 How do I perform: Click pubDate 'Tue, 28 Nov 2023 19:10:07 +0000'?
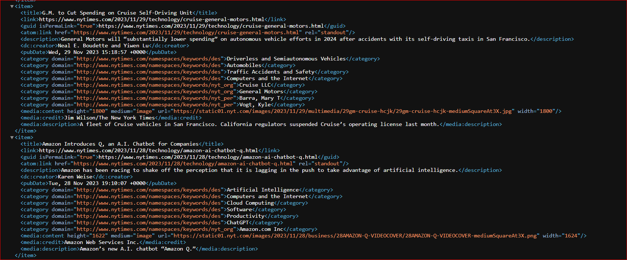click(x=97, y=183)
